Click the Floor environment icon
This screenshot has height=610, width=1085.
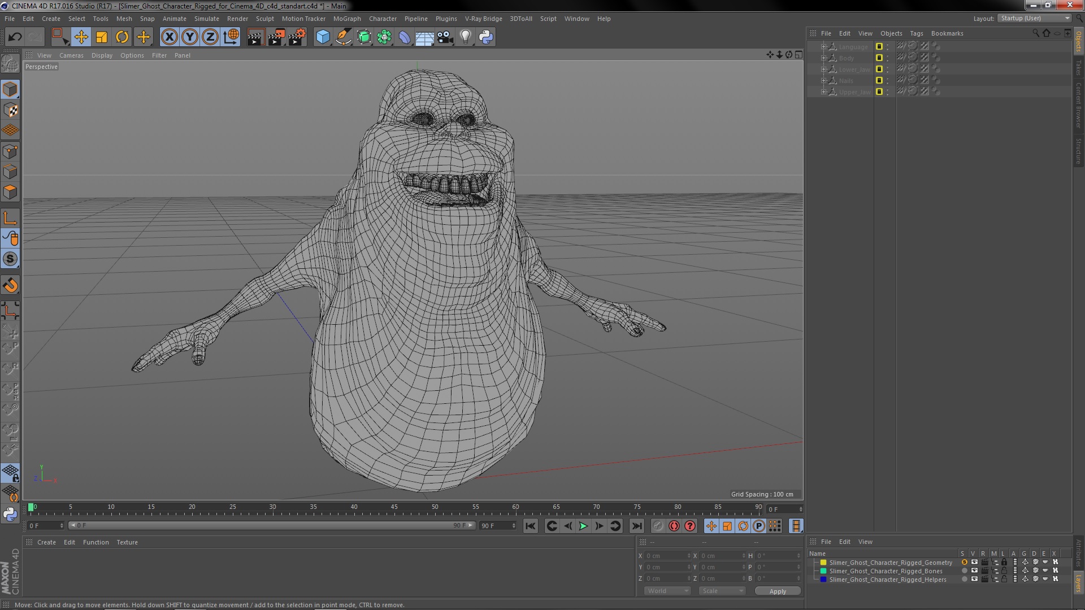[x=424, y=37]
